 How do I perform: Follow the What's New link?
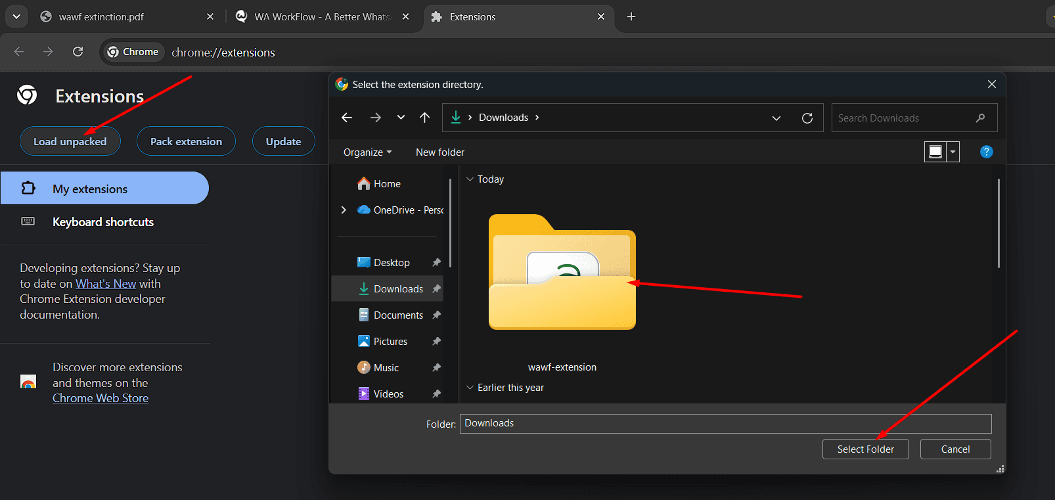click(106, 284)
